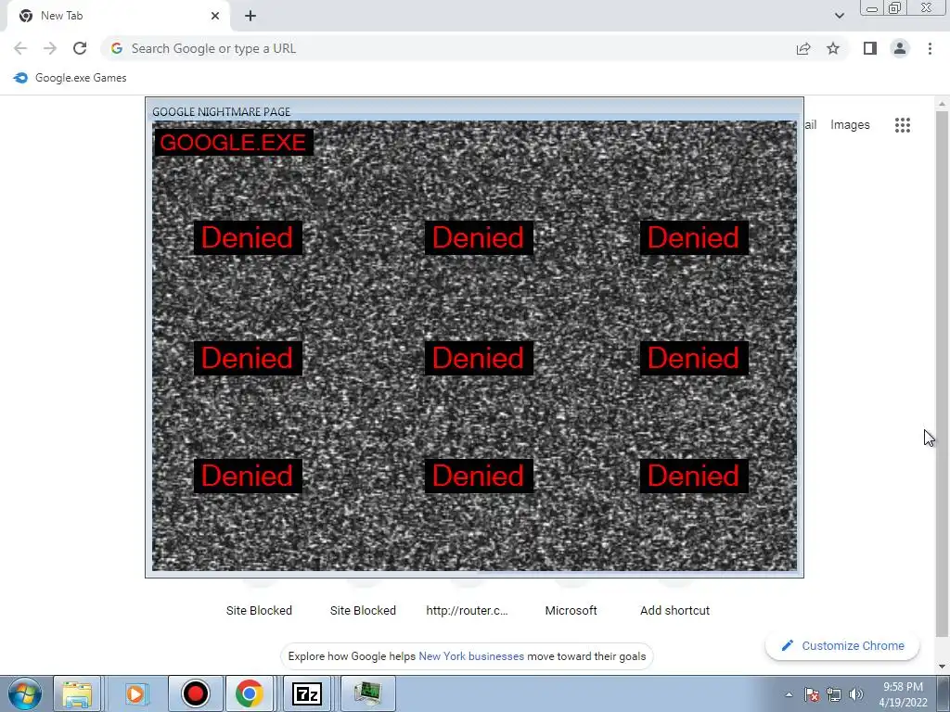
Task: Bookmark this tab with the star icon
Action: point(833,48)
